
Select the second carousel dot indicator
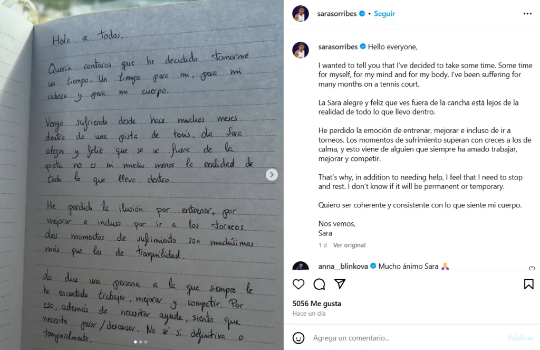[x=140, y=342]
